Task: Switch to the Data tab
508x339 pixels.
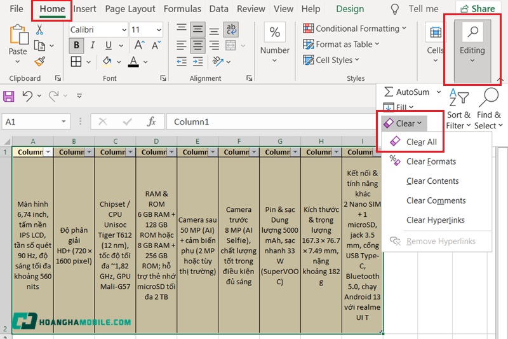Action: coord(218,9)
